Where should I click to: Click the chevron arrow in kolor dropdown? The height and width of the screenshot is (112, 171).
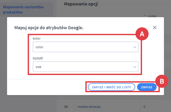tap(135, 47)
